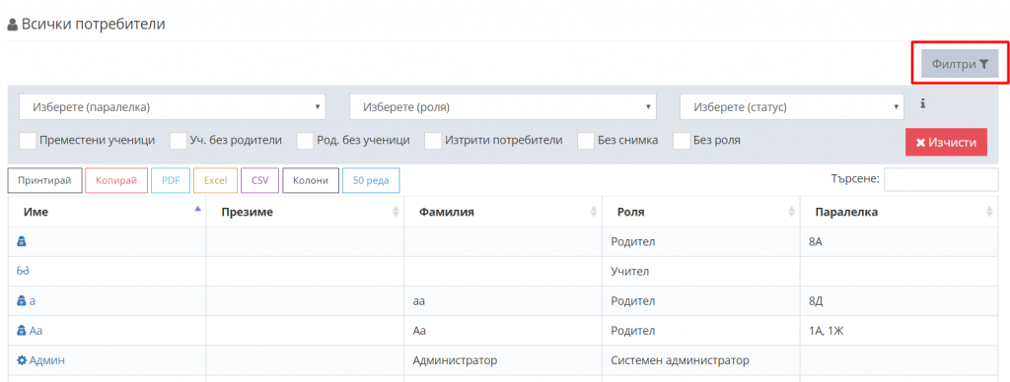Open the Изберете (статус) dropdown
The height and width of the screenshot is (382, 1010).
coord(792,107)
